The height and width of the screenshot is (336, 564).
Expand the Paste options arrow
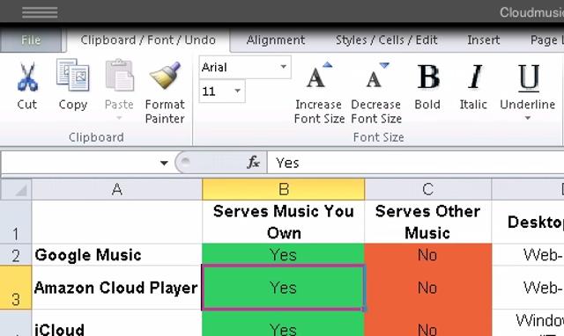click(x=119, y=118)
